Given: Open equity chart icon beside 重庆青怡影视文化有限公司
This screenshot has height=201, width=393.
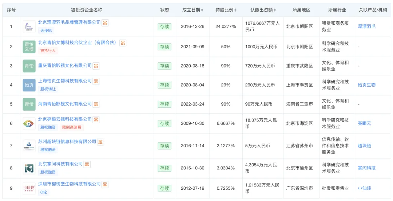Looking at the screenshot, I should [96, 66].
